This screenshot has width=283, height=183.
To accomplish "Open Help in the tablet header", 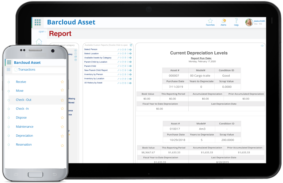I will click(x=236, y=22).
